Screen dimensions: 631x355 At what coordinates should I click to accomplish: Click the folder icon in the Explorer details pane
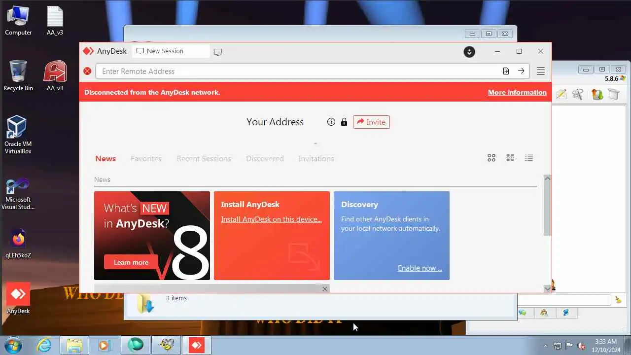tap(146, 304)
